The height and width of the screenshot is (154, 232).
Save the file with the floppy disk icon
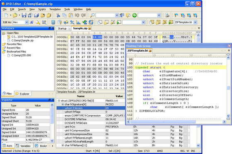tap(24, 15)
